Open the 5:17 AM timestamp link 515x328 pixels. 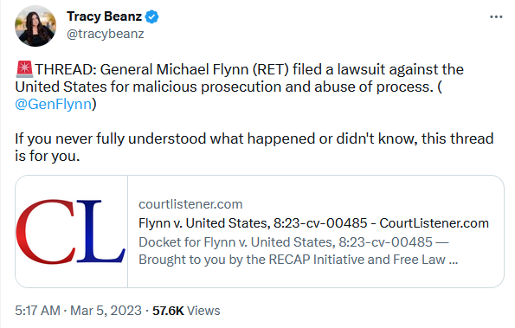click(37, 311)
